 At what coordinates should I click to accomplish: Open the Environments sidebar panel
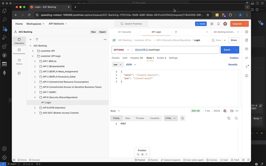[x=19, y=51]
